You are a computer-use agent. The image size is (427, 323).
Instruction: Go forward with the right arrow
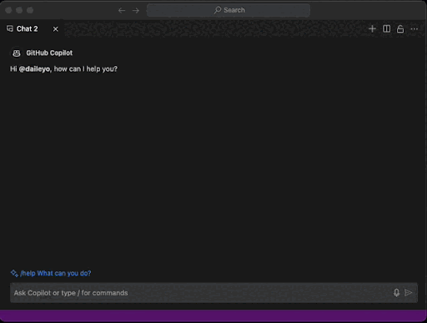[x=136, y=11]
